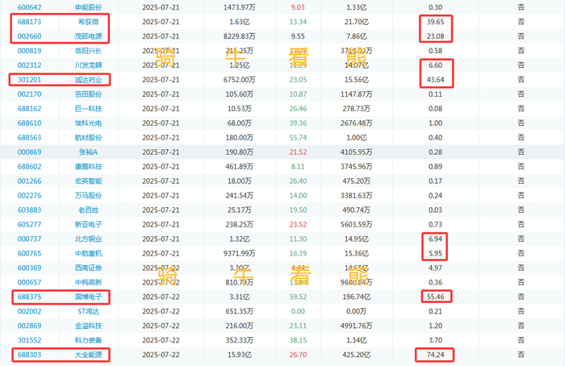Open stock code 688602 link

[30, 167]
